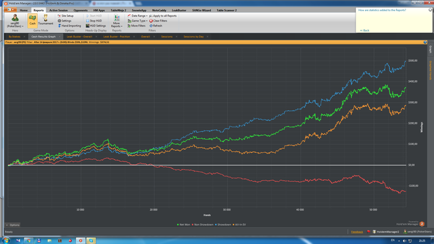Expand the Options panel below graph

pyautogui.click(x=13, y=225)
